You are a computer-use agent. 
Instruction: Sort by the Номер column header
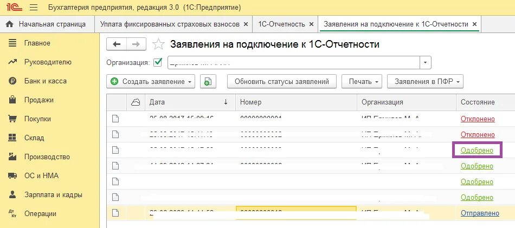point(296,102)
